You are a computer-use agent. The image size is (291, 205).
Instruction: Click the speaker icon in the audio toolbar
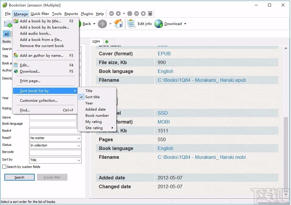pos(150,14)
